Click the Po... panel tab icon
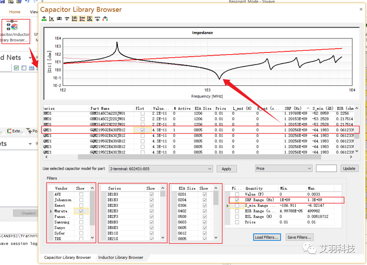 pos(29,131)
